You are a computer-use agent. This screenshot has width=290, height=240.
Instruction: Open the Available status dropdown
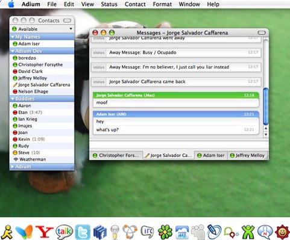coord(42,29)
